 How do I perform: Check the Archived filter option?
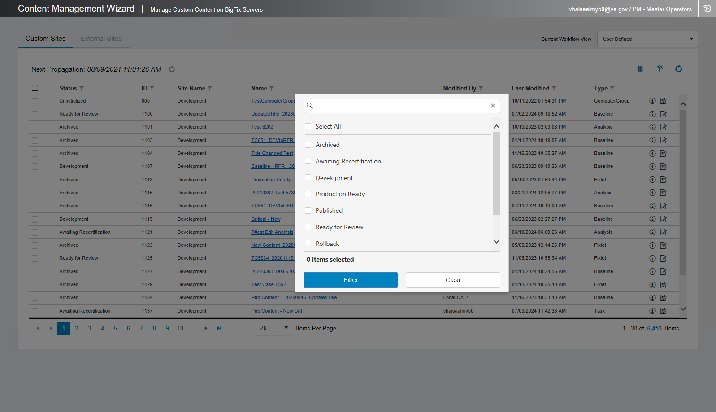tap(308, 145)
